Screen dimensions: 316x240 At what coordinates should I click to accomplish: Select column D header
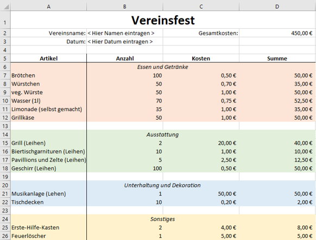277,7
